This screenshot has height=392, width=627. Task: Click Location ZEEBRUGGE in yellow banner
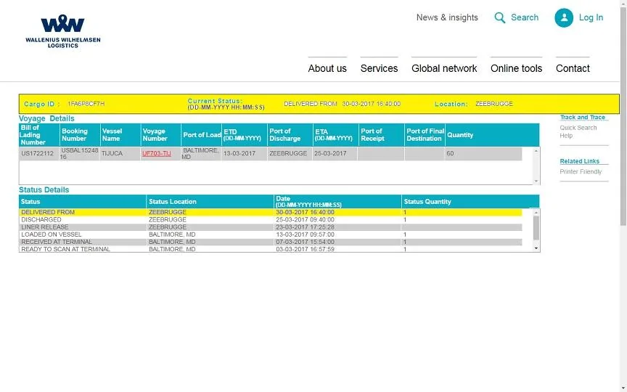click(x=494, y=104)
